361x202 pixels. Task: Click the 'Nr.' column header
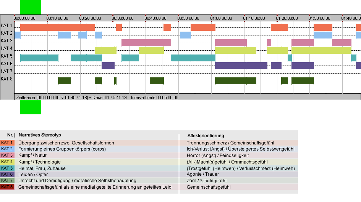point(11,135)
